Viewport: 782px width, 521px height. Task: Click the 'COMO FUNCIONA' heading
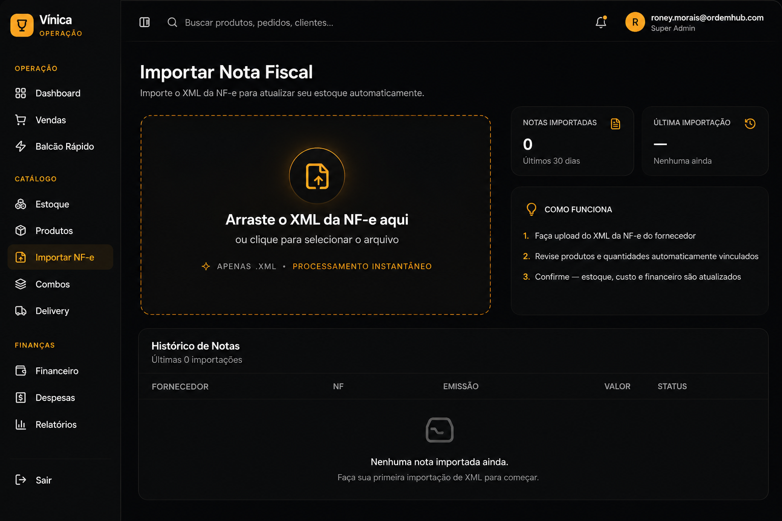578,210
